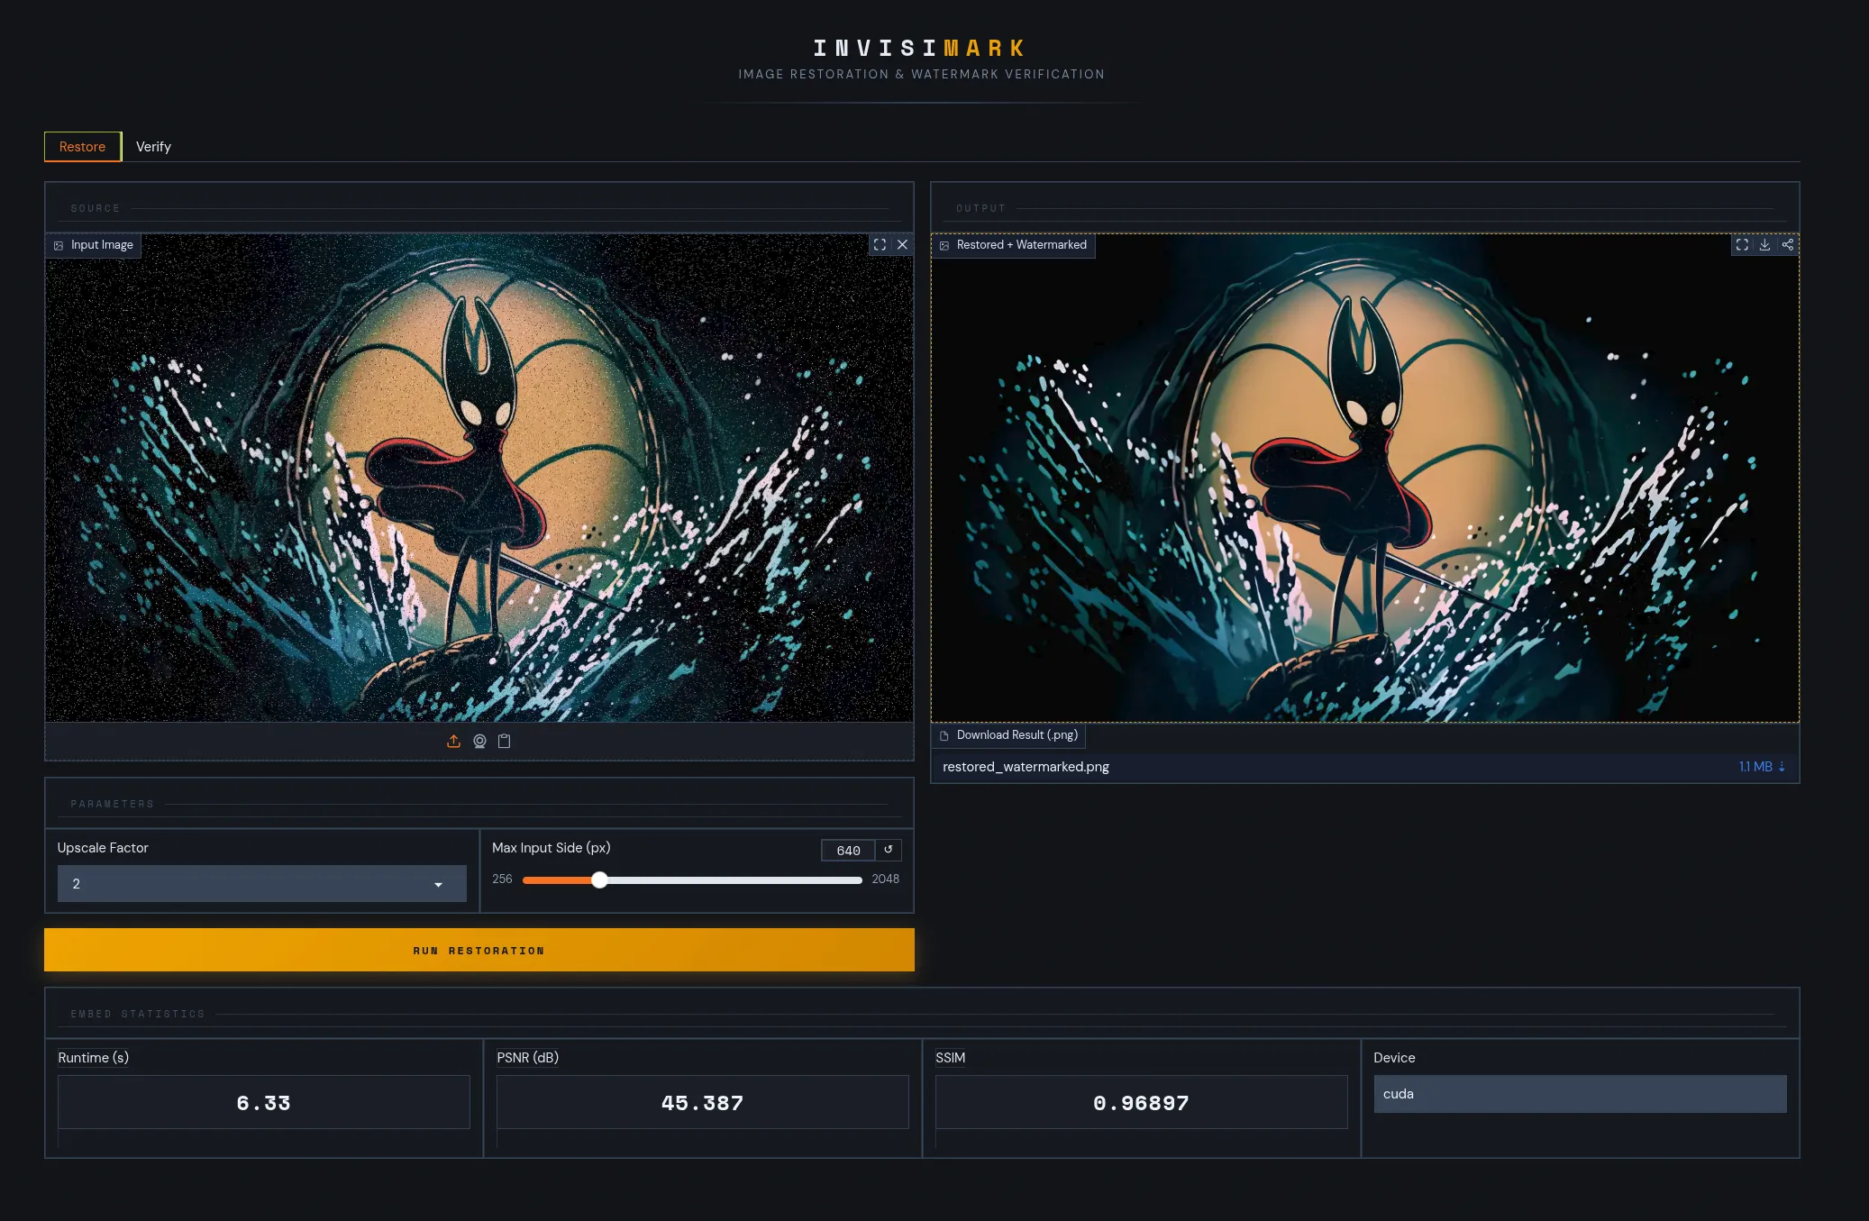Click the "SOURCE" section heading
This screenshot has width=1869, height=1221.
[96, 208]
